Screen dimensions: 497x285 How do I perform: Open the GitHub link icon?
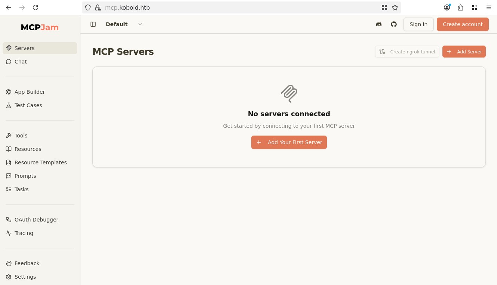click(x=394, y=24)
